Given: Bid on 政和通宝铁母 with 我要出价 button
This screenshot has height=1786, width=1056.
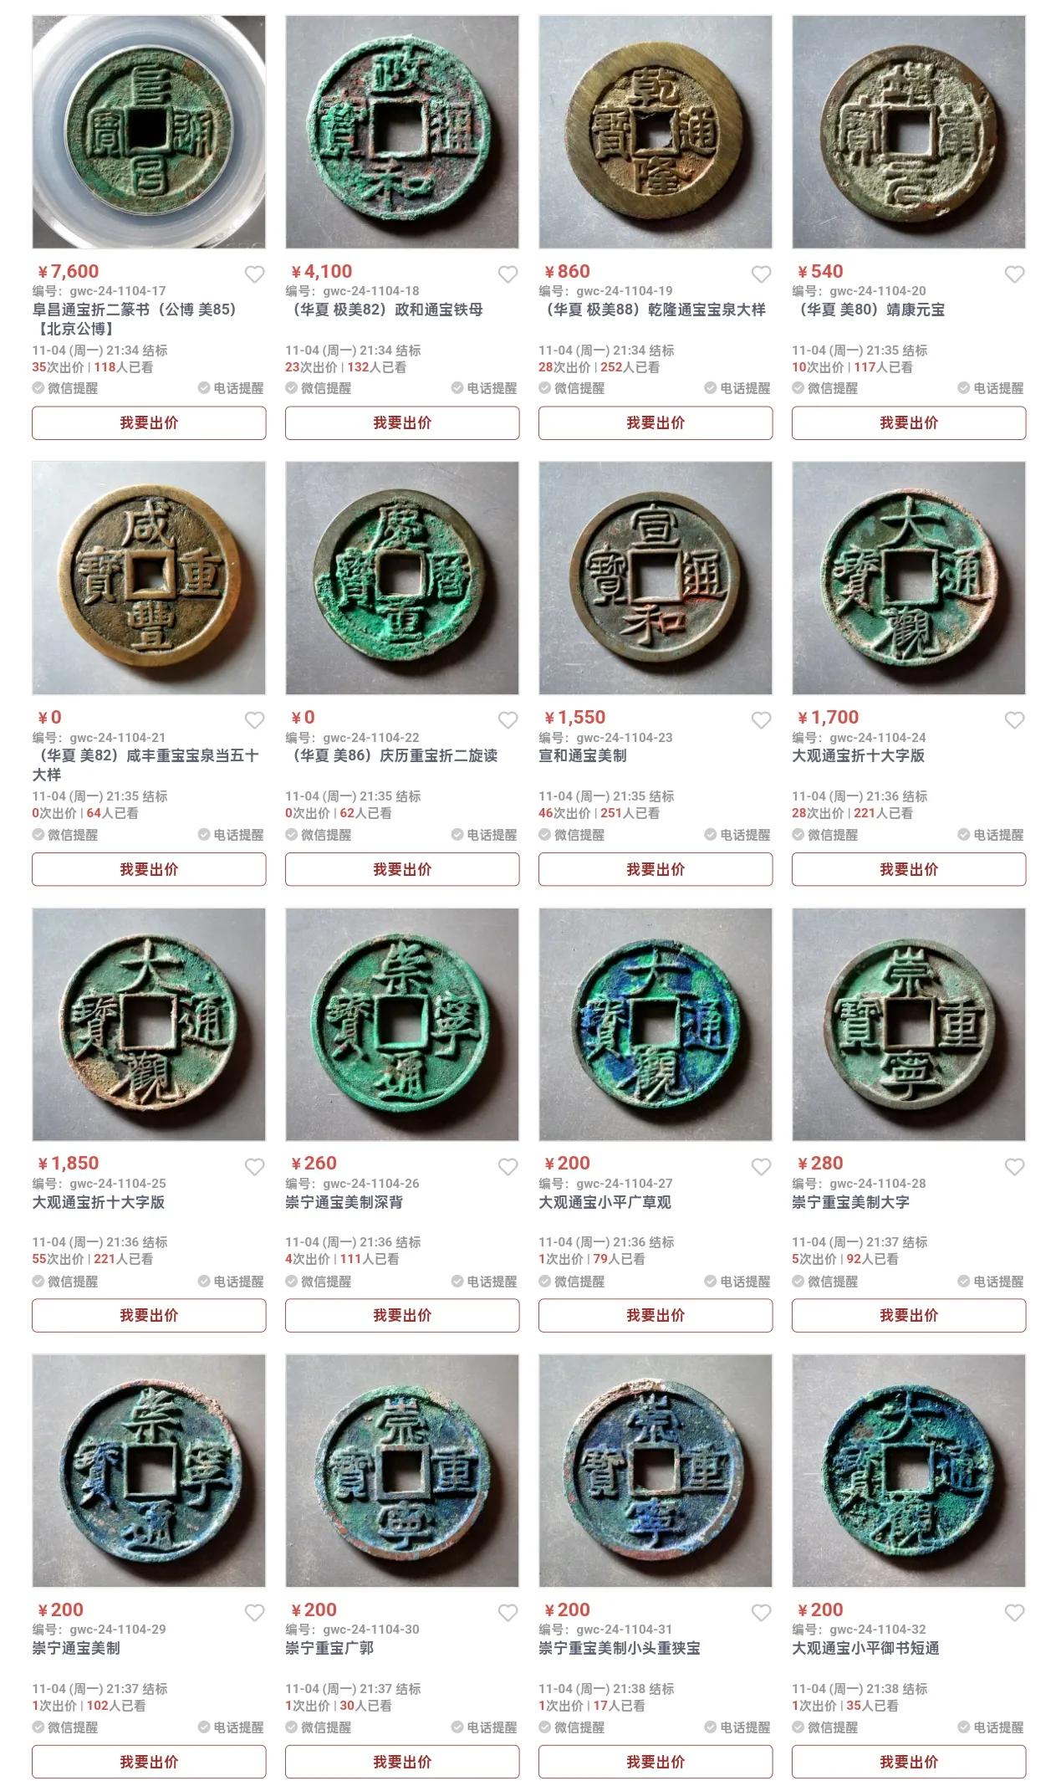Looking at the screenshot, I should [402, 422].
